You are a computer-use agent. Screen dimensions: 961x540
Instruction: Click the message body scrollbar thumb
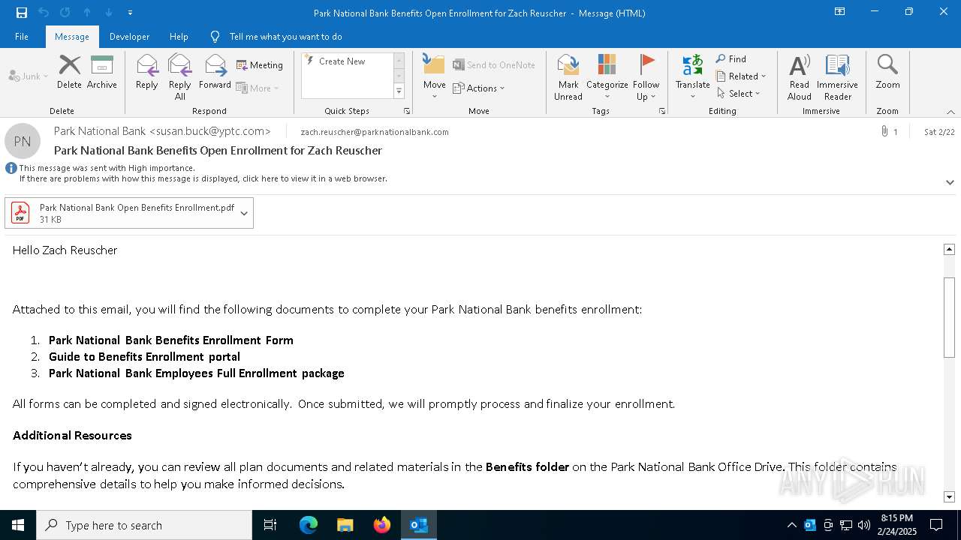(949, 316)
